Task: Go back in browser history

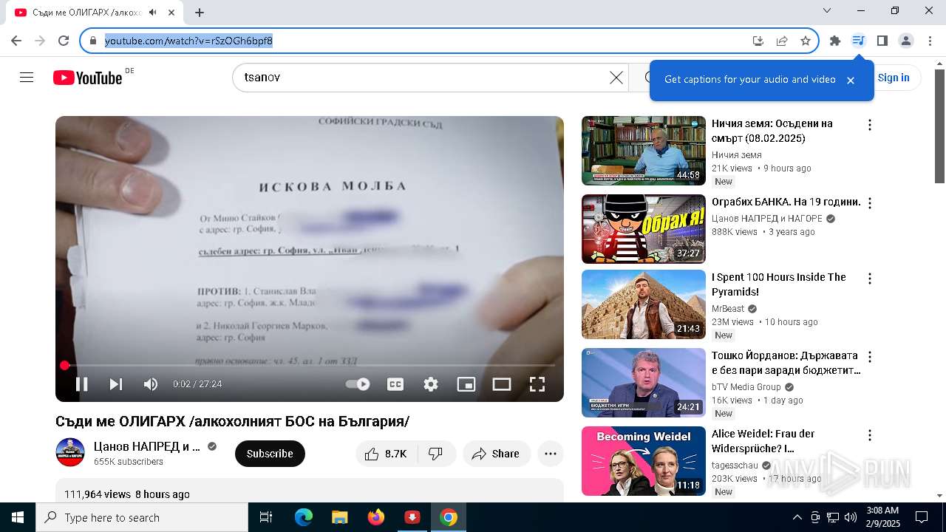Action: (16, 41)
